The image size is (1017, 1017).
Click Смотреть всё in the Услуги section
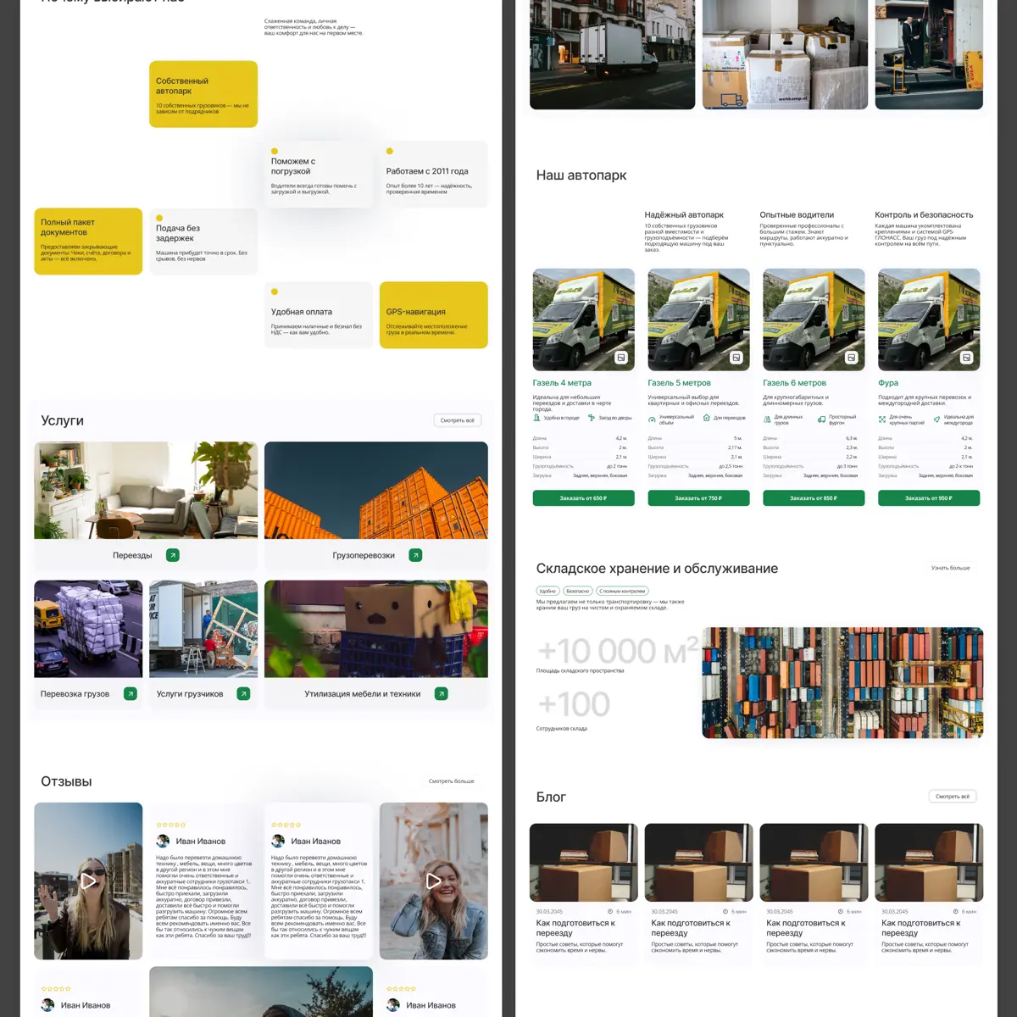[x=458, y=420]
